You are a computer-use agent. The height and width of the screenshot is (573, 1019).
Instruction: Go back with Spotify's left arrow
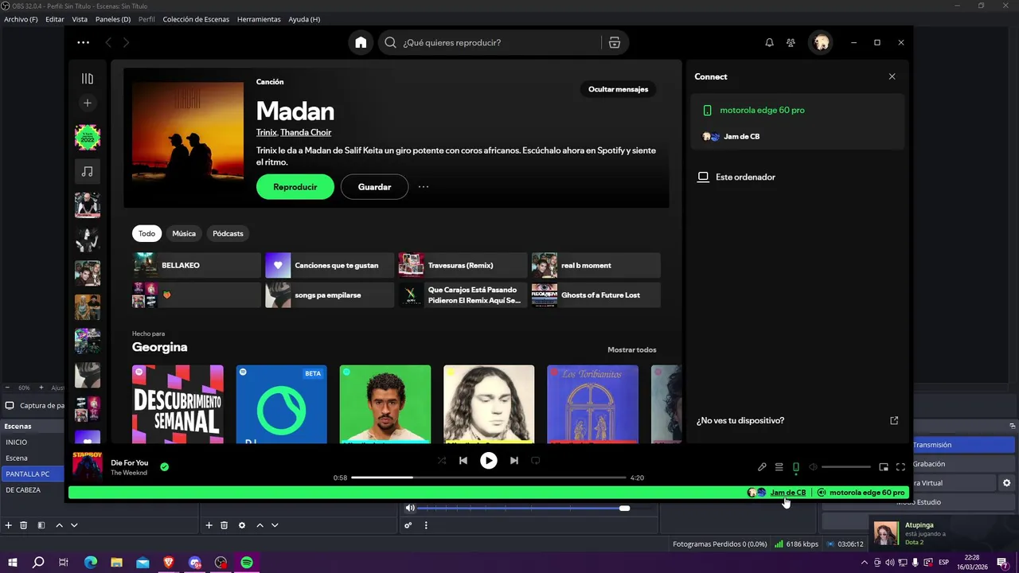(108, 42)
